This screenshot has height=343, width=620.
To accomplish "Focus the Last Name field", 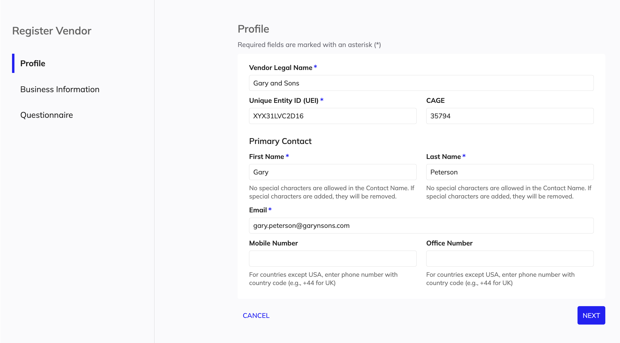I will tap(510, 172).
